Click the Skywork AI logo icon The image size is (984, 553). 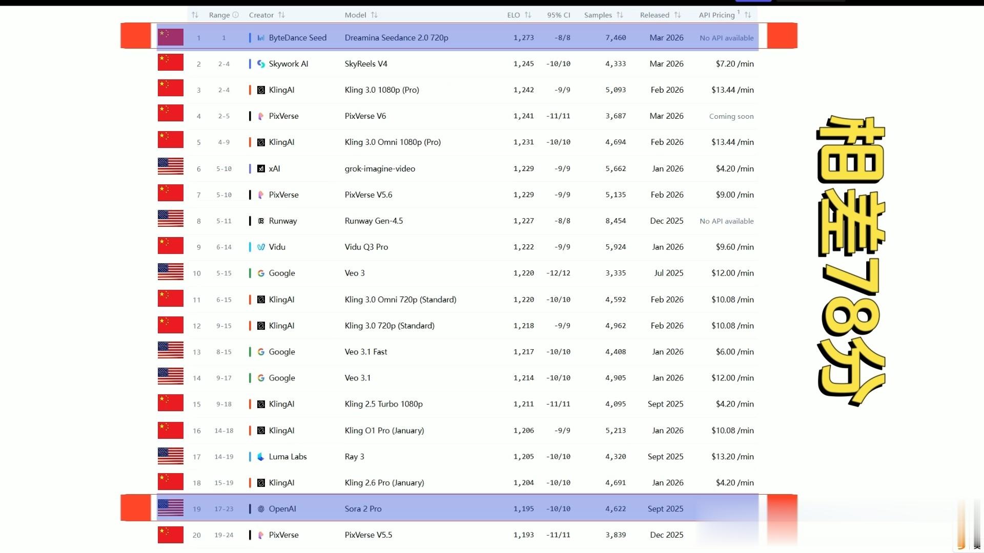coord(261,64)
